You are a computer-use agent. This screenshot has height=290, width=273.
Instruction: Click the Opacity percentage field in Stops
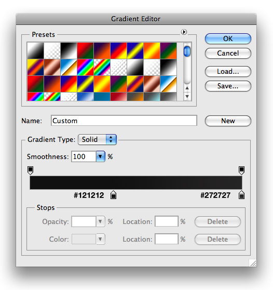(84, 221)
